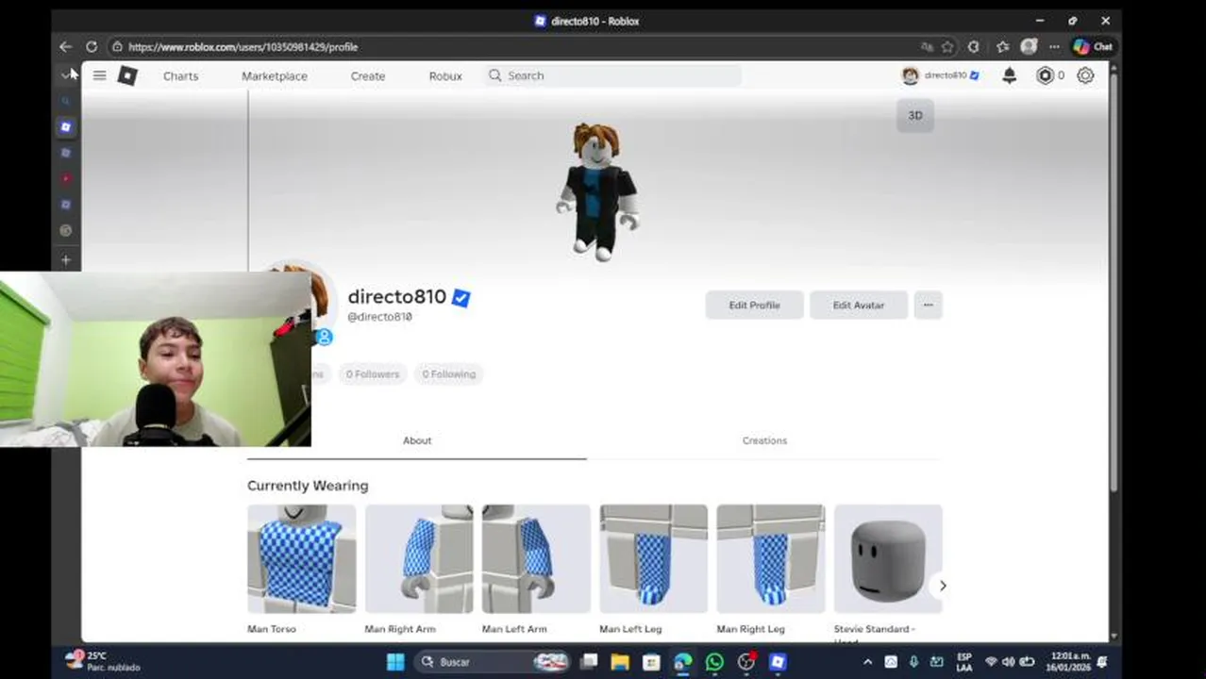Image resolution: width=1206 pixels, height=679 pixels.
Task: Open the Robux balance icon
Action: 1045,75
